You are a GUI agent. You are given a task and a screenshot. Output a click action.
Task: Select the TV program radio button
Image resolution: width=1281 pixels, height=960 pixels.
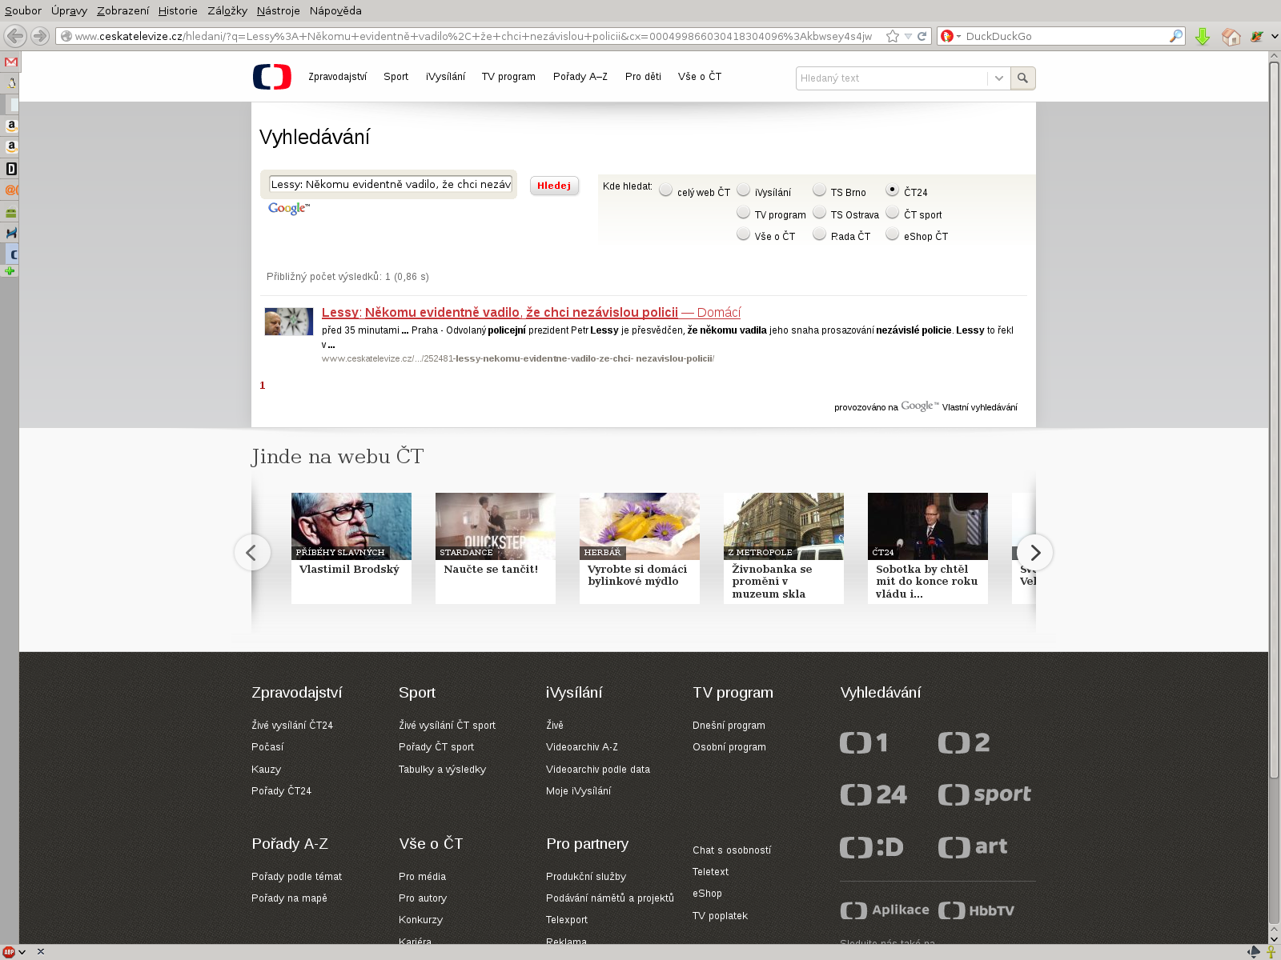click(743, 212)
